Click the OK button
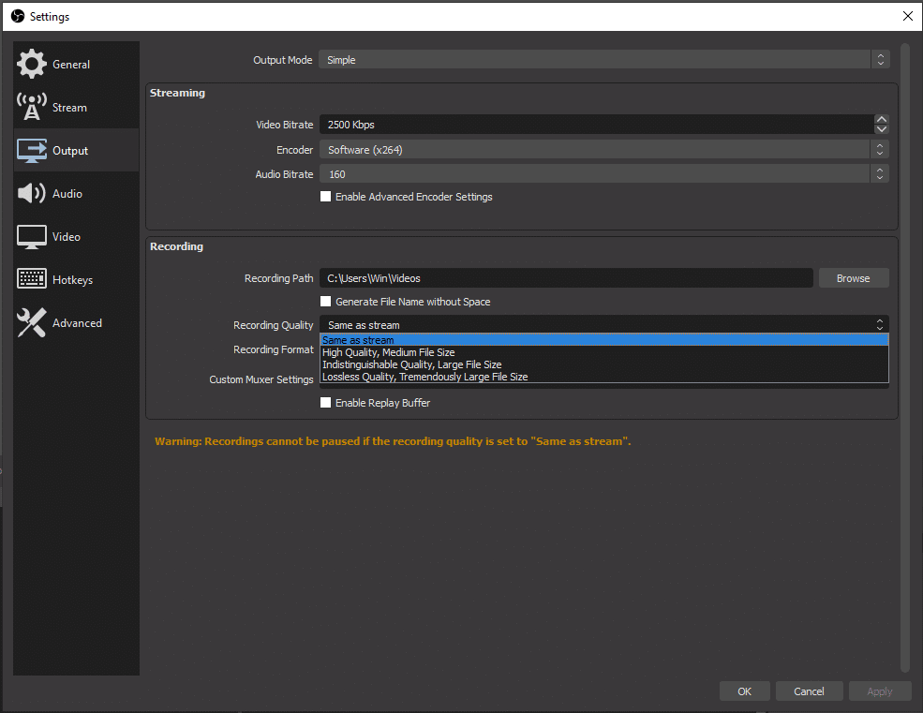923x713 pixels. (x=745, y=691)
